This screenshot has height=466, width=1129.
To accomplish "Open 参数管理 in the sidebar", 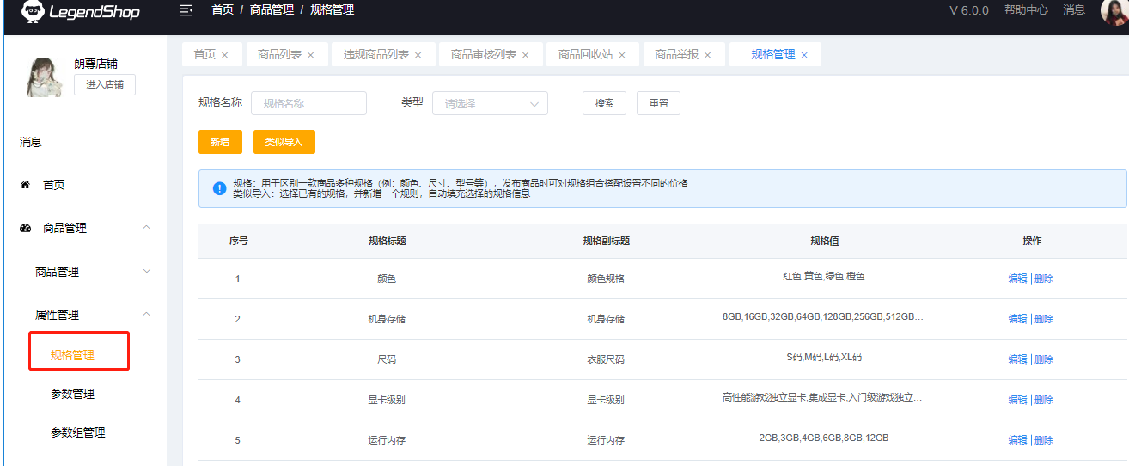I will (73, 394).
